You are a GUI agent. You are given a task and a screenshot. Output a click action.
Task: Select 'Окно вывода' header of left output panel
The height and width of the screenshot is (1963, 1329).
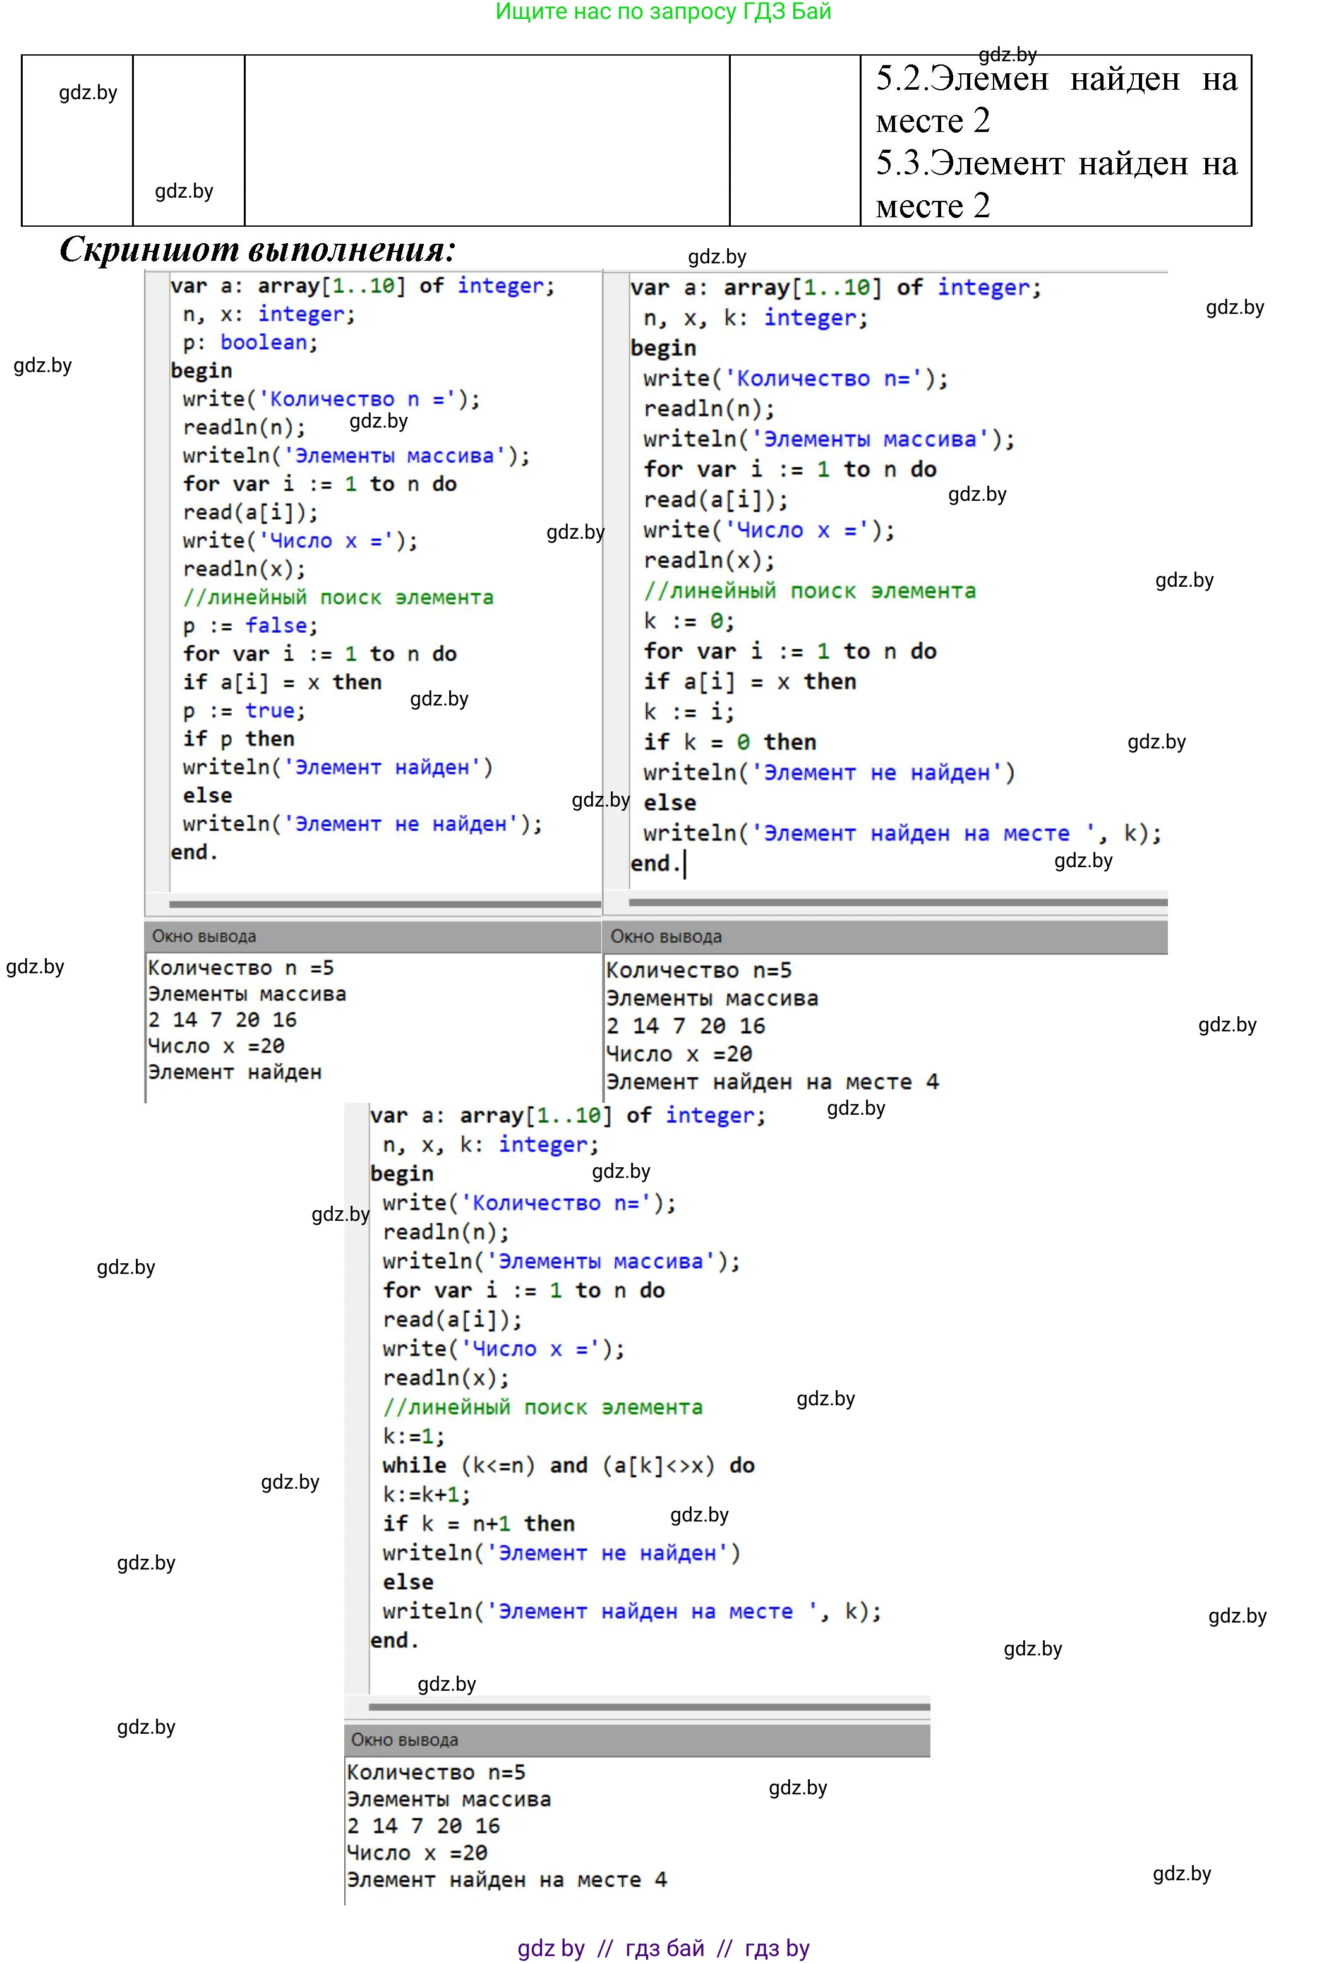[205, 936]
